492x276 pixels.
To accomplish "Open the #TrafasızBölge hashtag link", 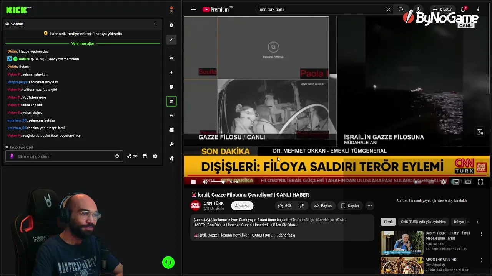I will click(302, 220).
